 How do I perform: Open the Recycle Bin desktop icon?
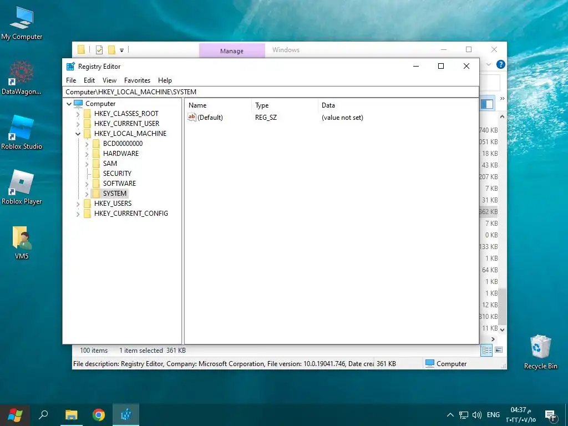(540, 352)
